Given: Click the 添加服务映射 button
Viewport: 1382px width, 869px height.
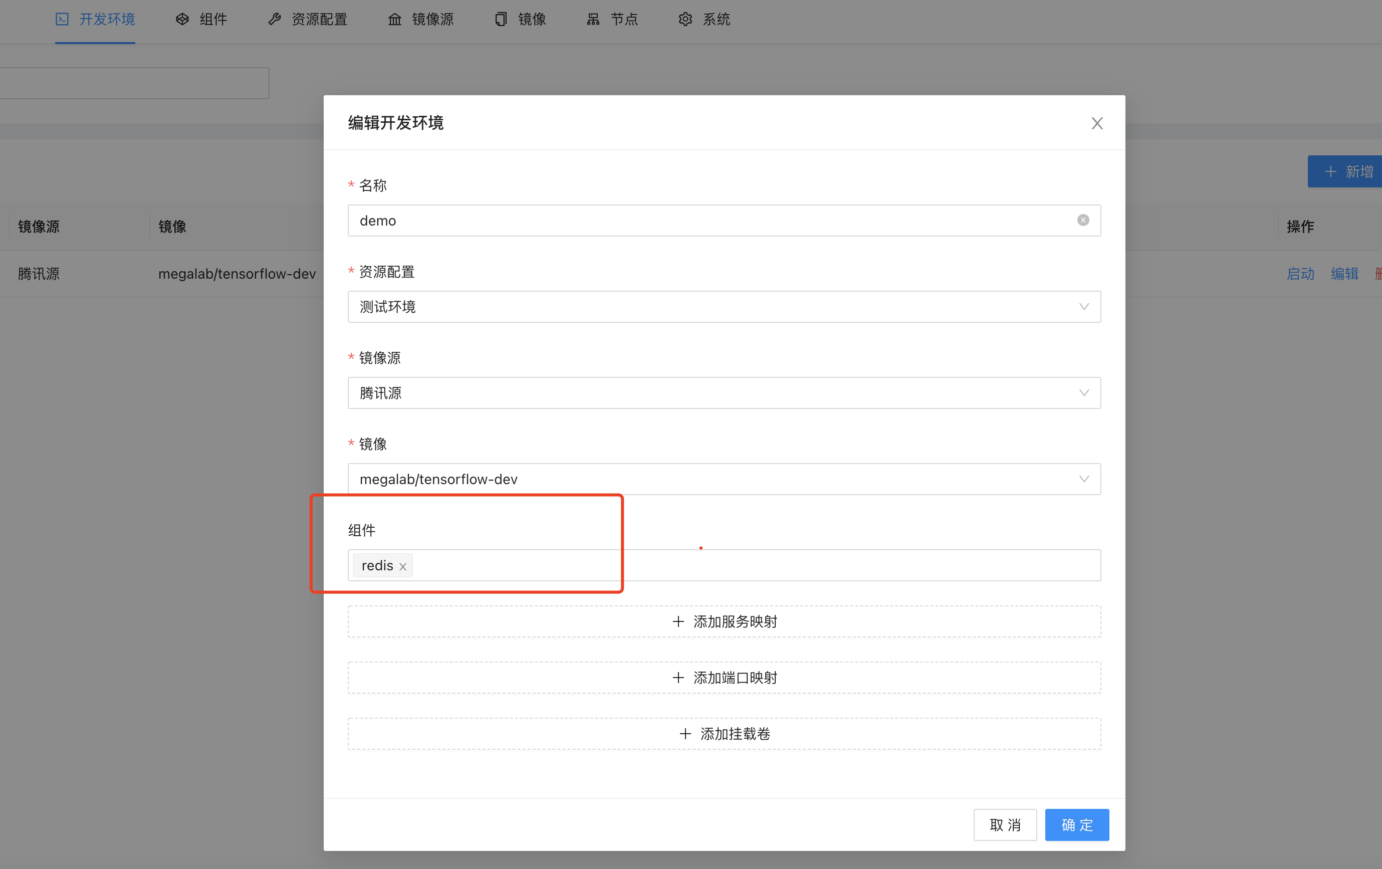Looking at the screenshot, I should click(x=724, y=621).
